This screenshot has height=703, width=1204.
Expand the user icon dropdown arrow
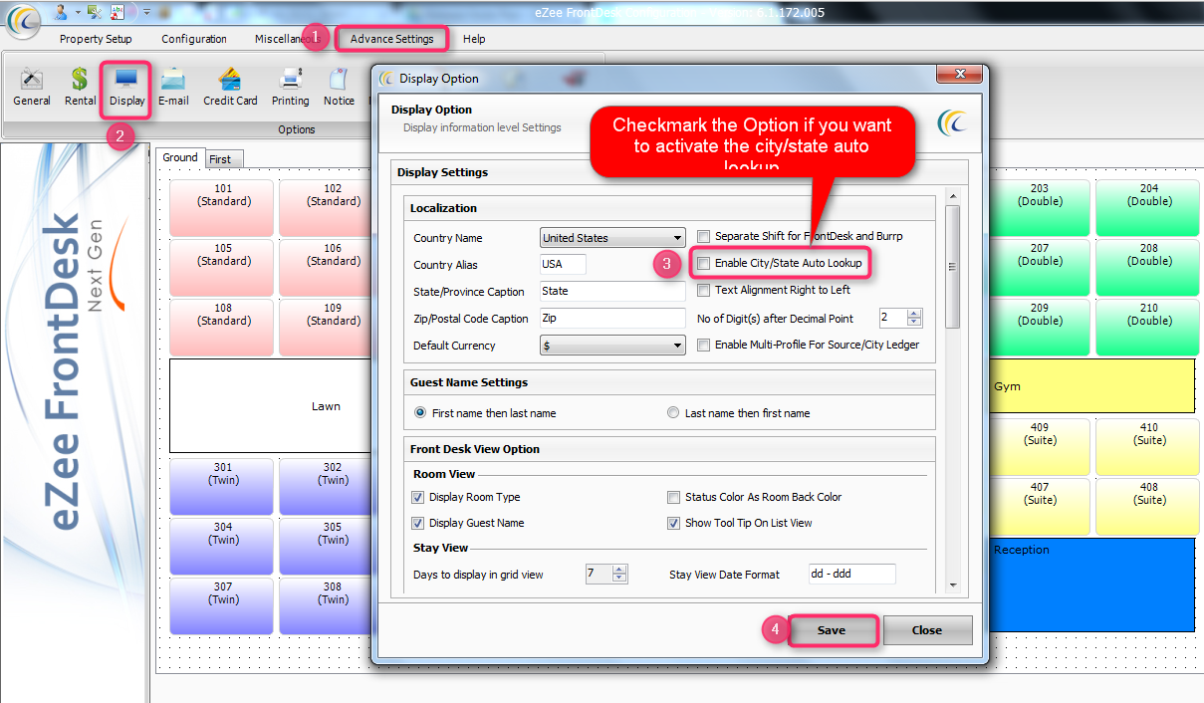[x=77, y=12]
